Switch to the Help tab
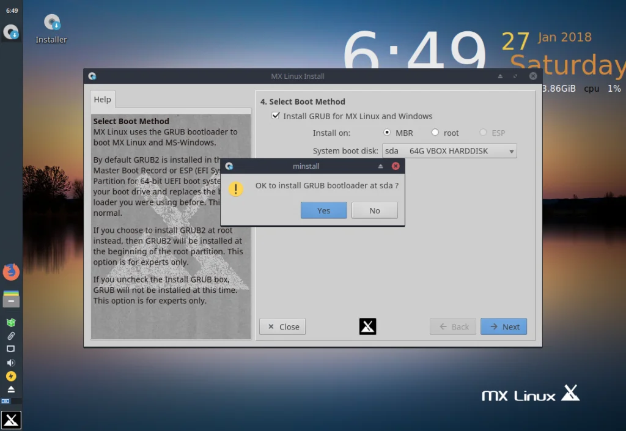The image size is (626, 431). coord(103,100)
